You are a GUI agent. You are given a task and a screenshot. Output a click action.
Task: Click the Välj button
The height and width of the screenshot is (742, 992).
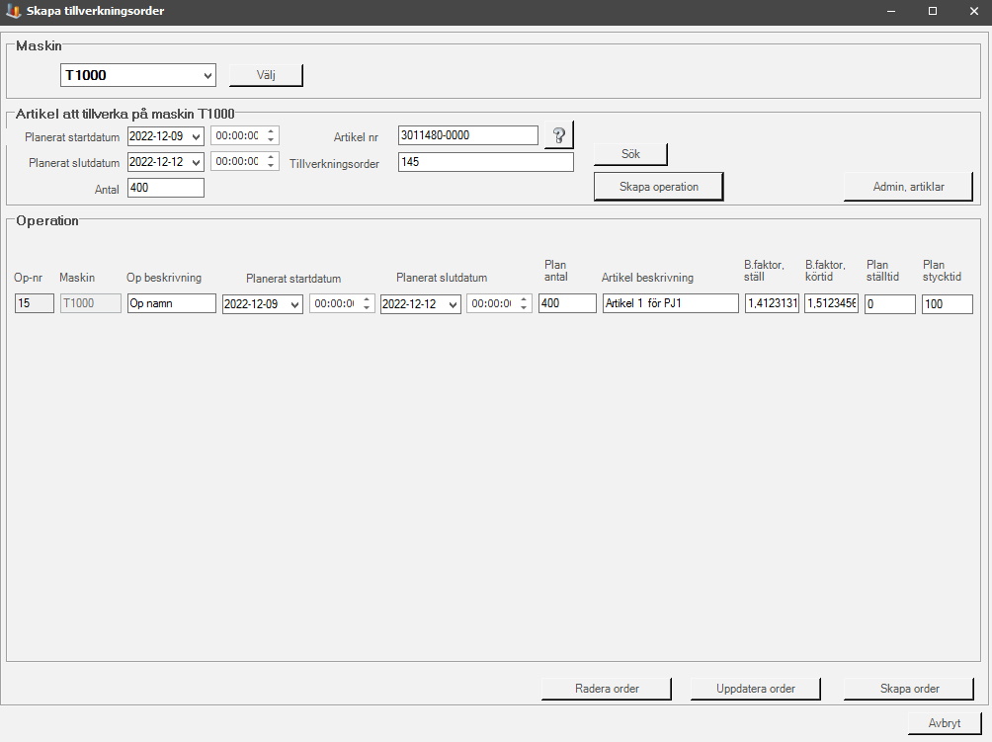pos(266,75)
